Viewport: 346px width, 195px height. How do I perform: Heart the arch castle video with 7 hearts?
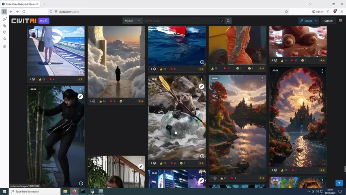point(294,170)
